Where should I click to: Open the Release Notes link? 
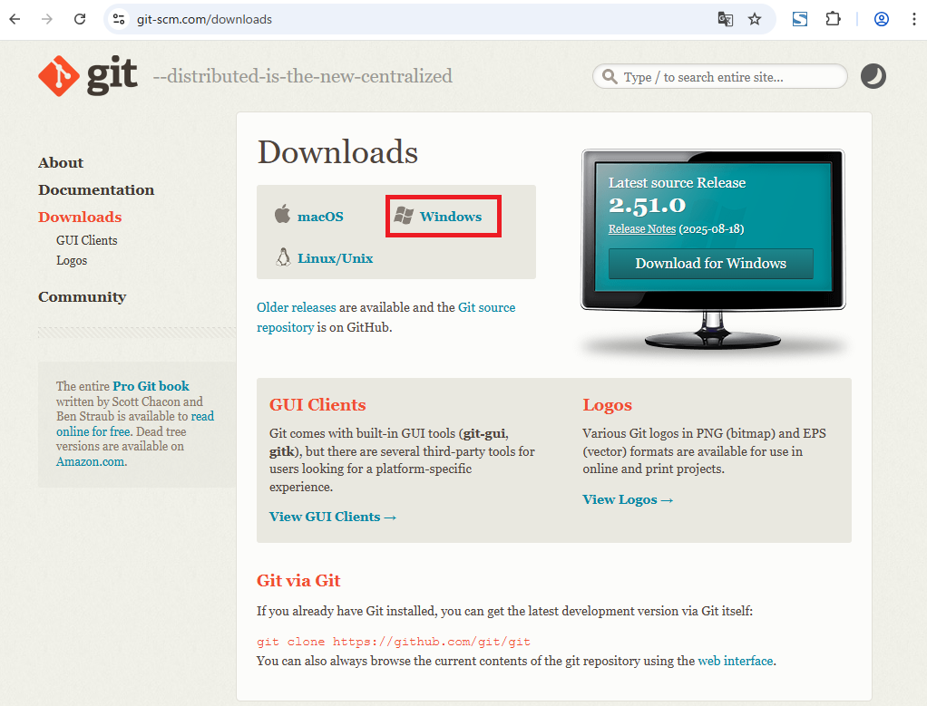[x=642, y=228]
